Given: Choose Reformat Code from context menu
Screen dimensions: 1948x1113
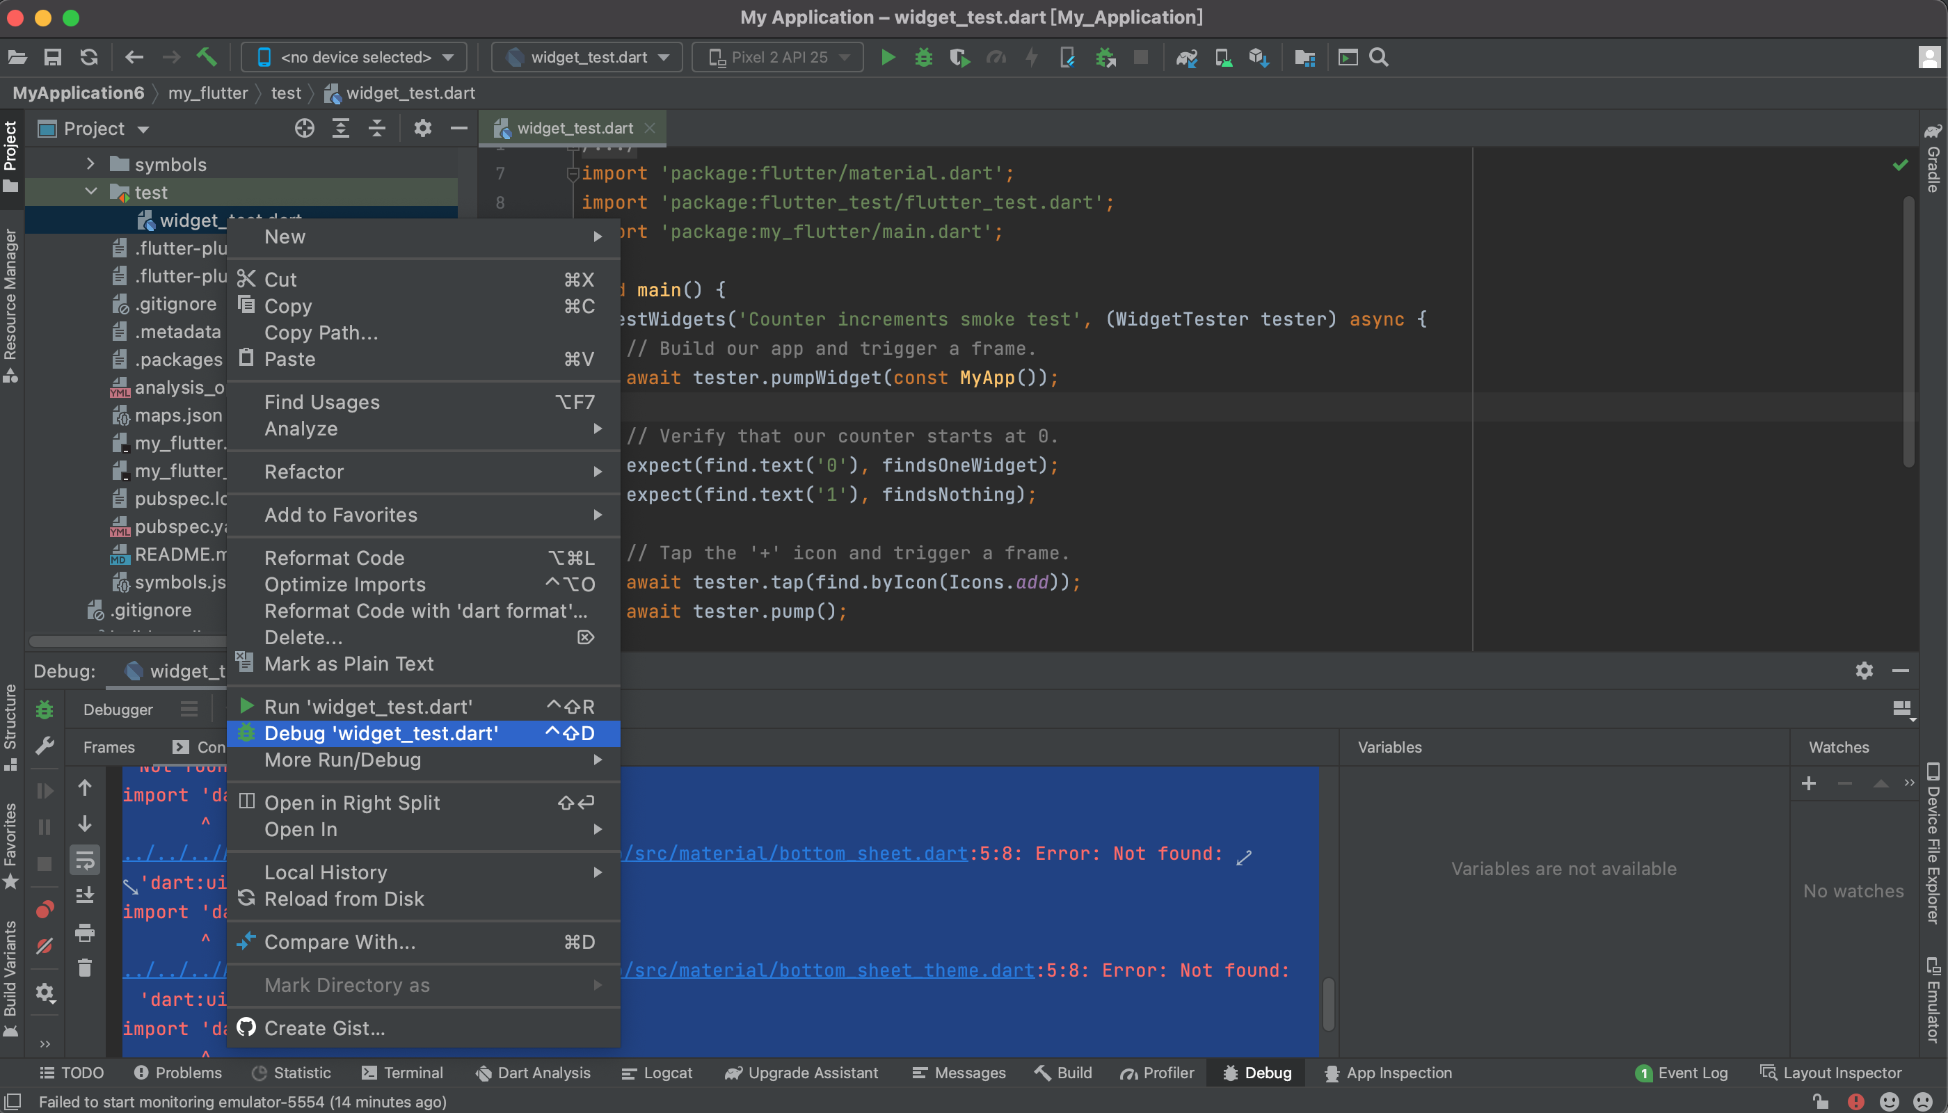Looking at the screenshot, I should pos(424,558).
